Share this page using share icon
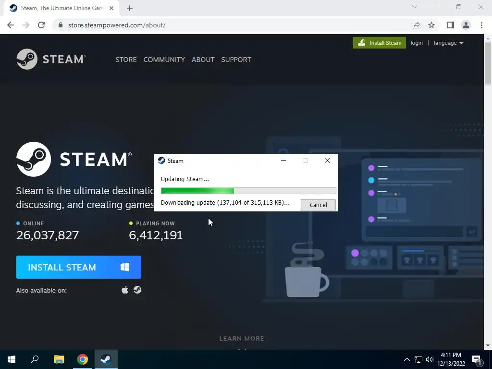 pos(416,25)
